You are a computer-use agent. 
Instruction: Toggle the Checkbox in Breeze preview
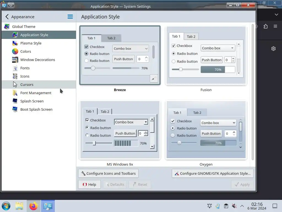[86, 47]
